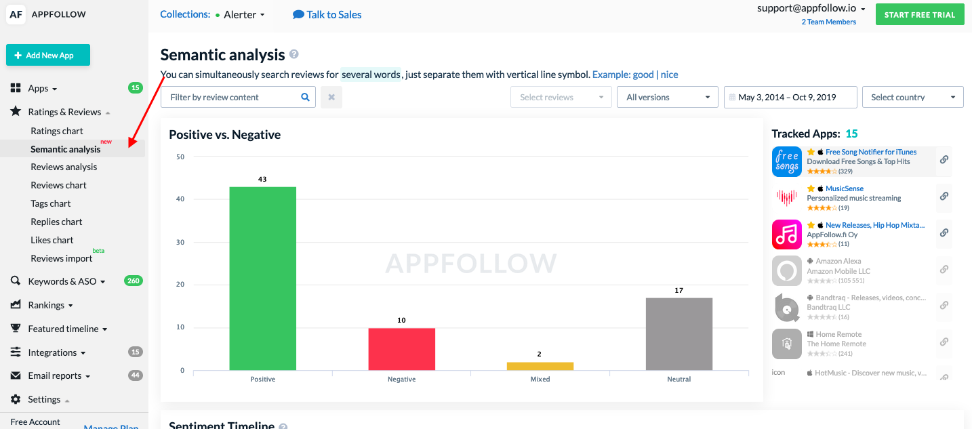
Task: Click link icon for New Releases, Hip Hop
Action: click(x=944, y=232)
